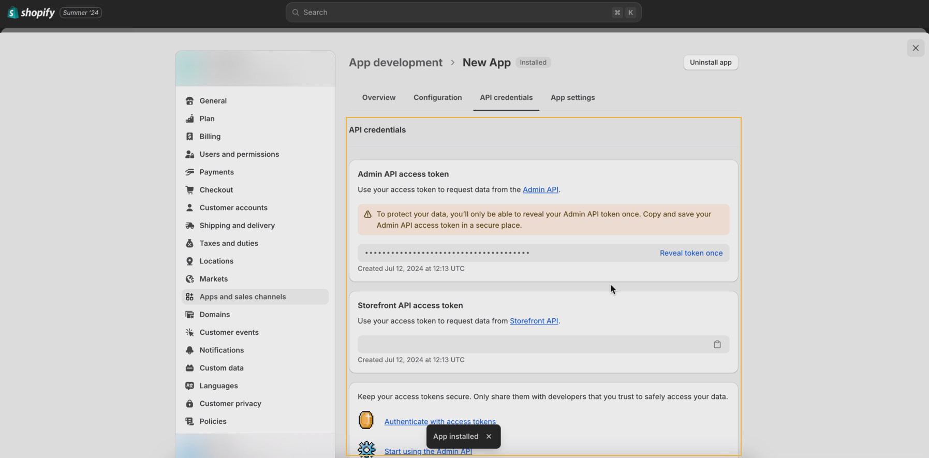
Task: Open the Admin API link
Action: point(540,190)
